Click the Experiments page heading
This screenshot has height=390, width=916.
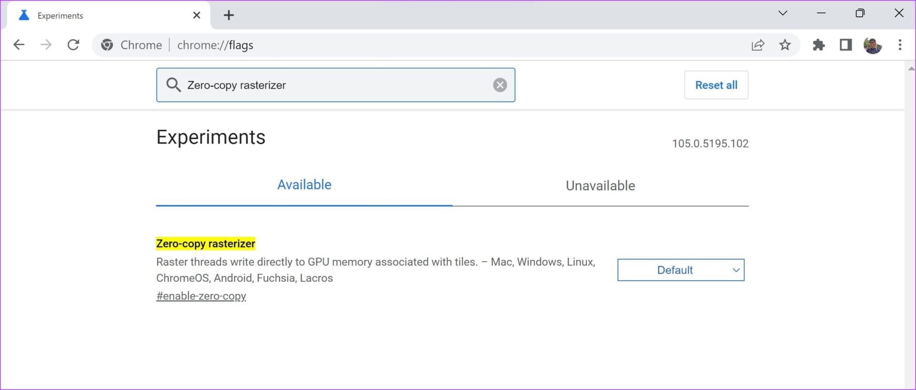coord(211,137)
